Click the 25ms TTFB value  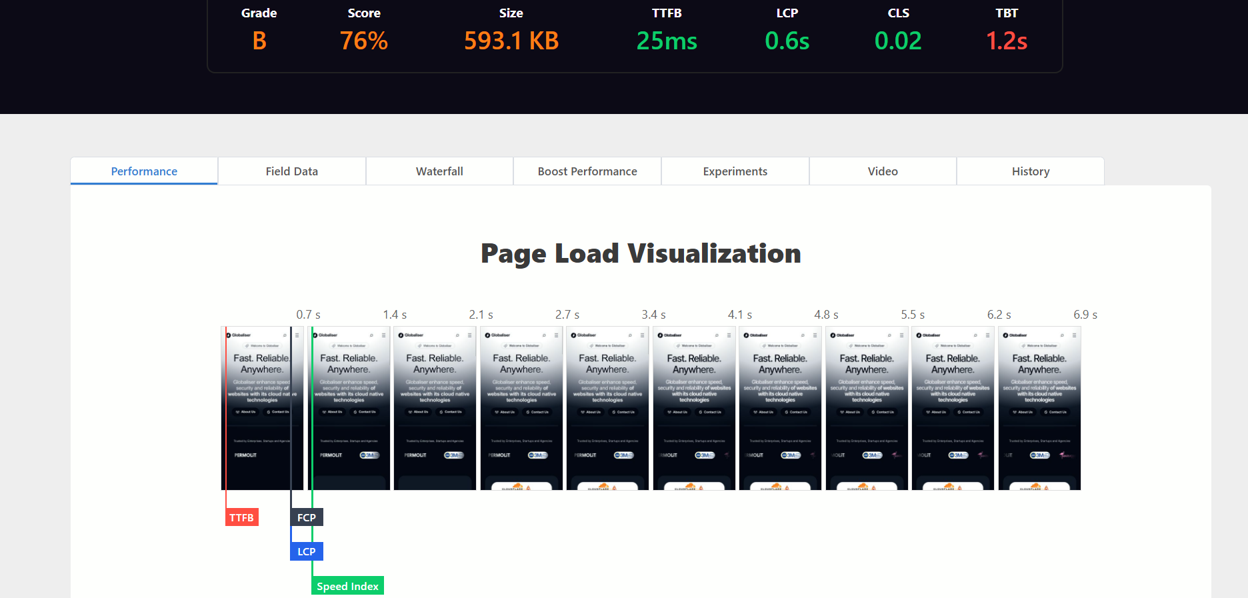667,41
